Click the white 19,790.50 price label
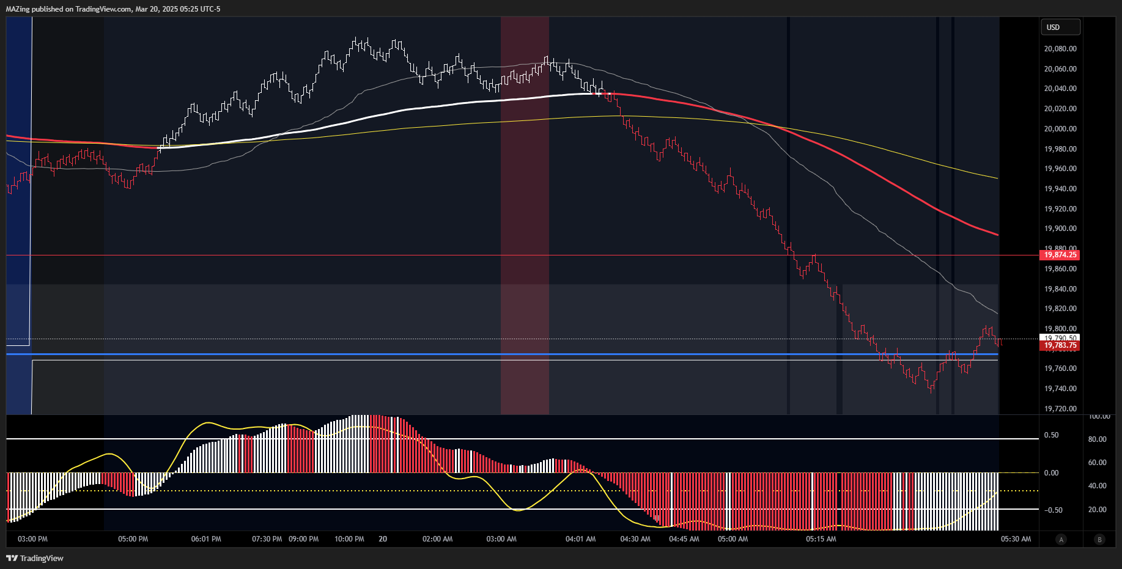 [x=1060, y=337]
